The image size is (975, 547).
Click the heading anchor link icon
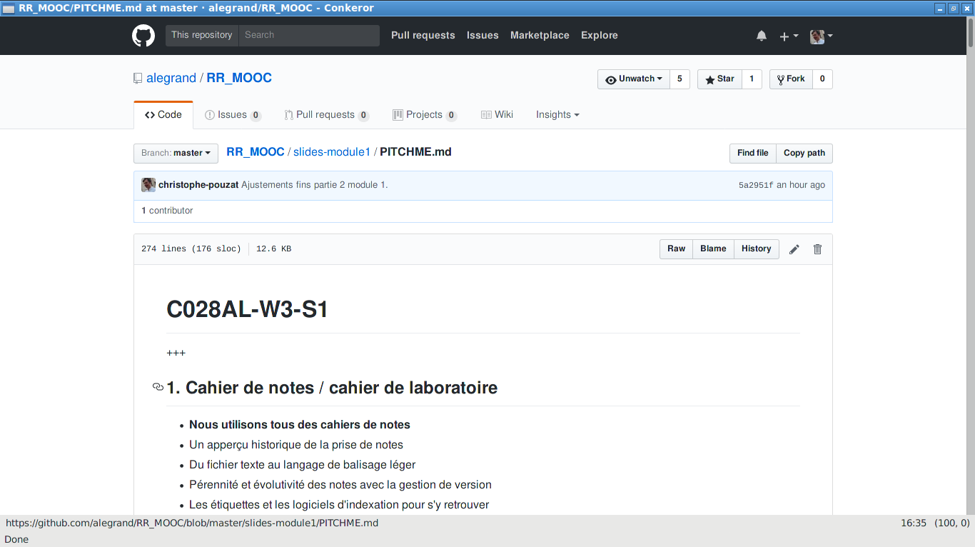coord(158,388)
